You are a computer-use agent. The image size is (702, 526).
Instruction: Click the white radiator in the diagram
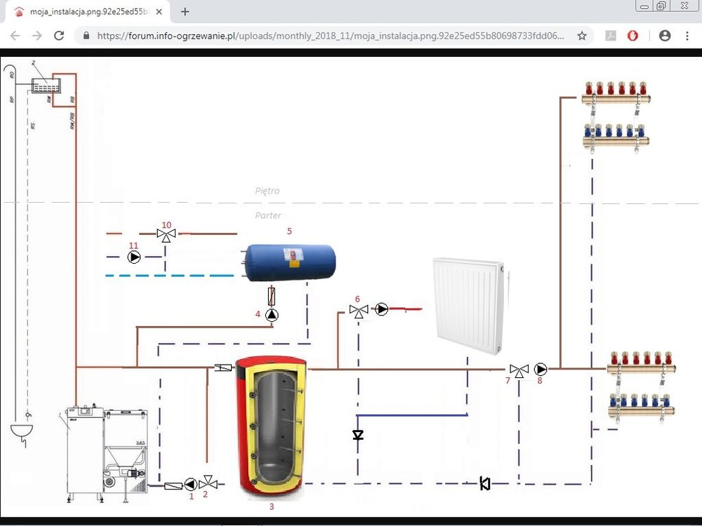click(x=469, y=305)
